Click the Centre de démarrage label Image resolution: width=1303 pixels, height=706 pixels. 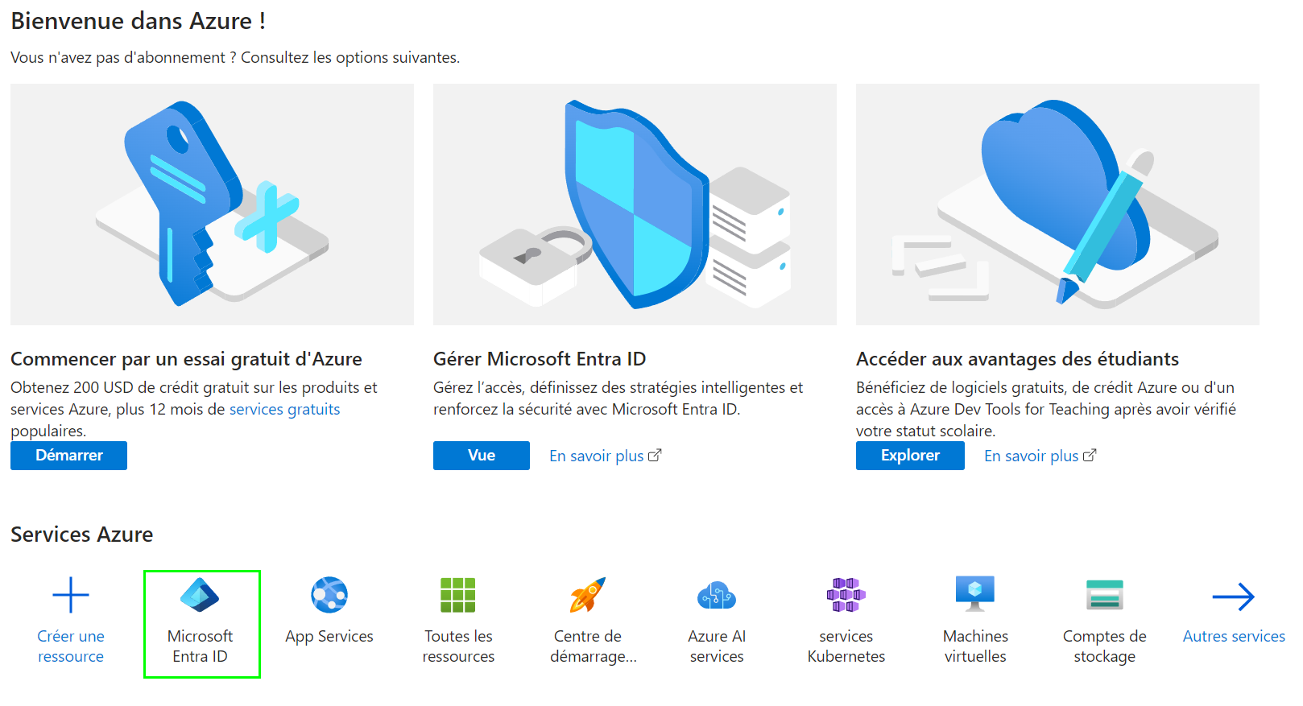594,646
